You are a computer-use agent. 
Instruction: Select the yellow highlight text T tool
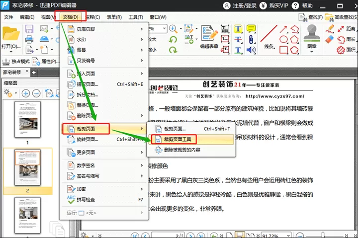pos(238,29)
